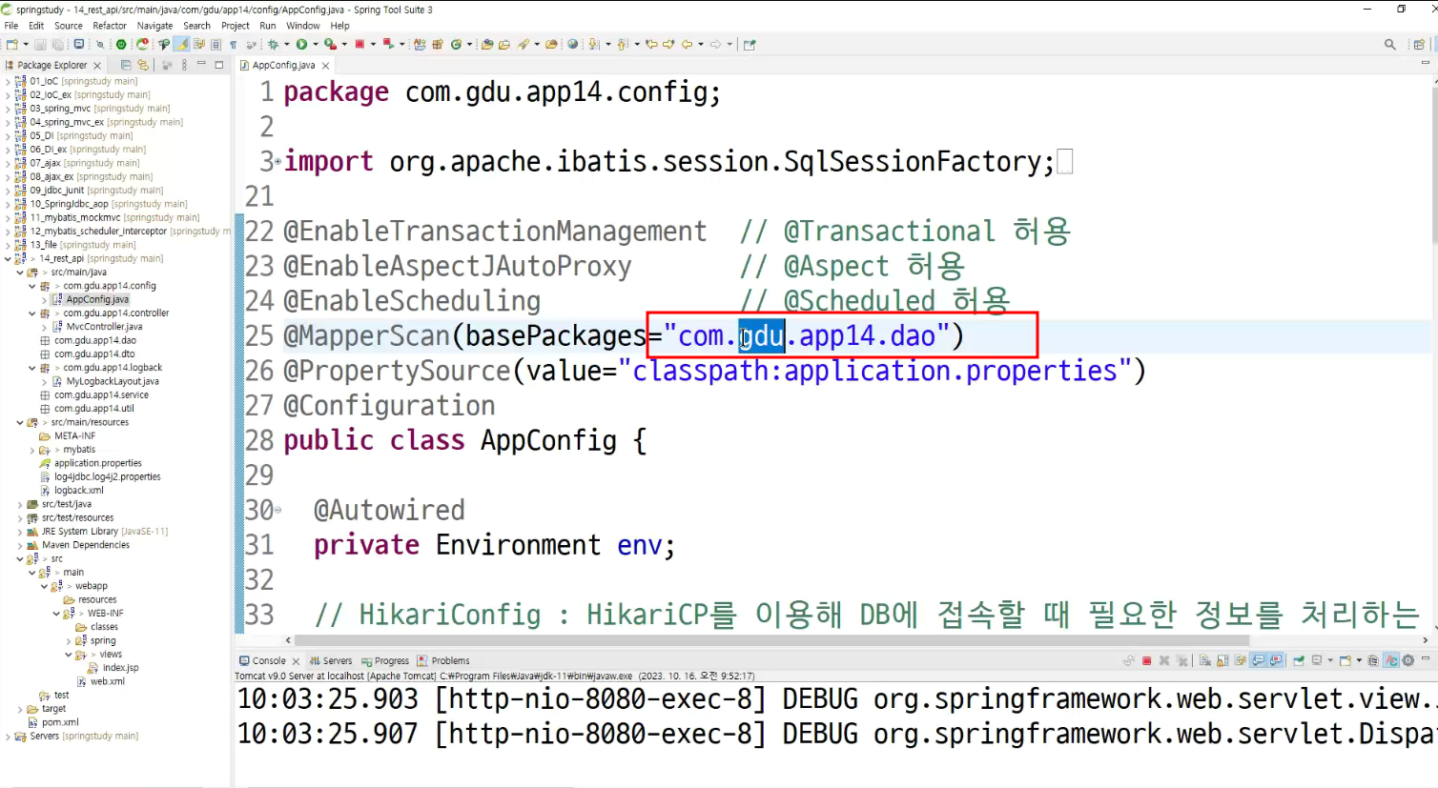Open Display Selected Console dropdown arrow
Image resolution: width=1438 pixels, height=788 pixels.
1330,660
